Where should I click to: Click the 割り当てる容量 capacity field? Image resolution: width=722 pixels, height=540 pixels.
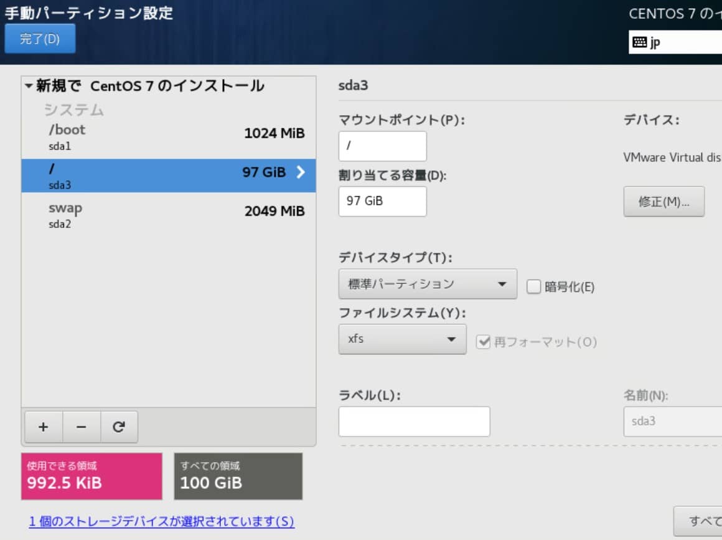click(382, 201)
